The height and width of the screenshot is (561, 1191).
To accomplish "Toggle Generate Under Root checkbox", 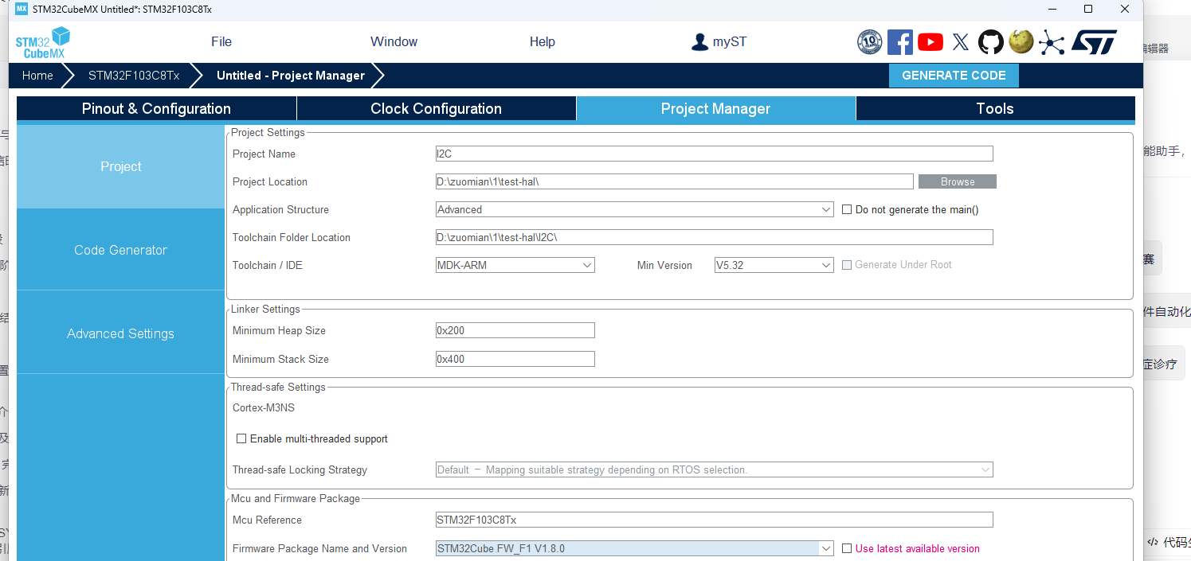I will (848, 265).
